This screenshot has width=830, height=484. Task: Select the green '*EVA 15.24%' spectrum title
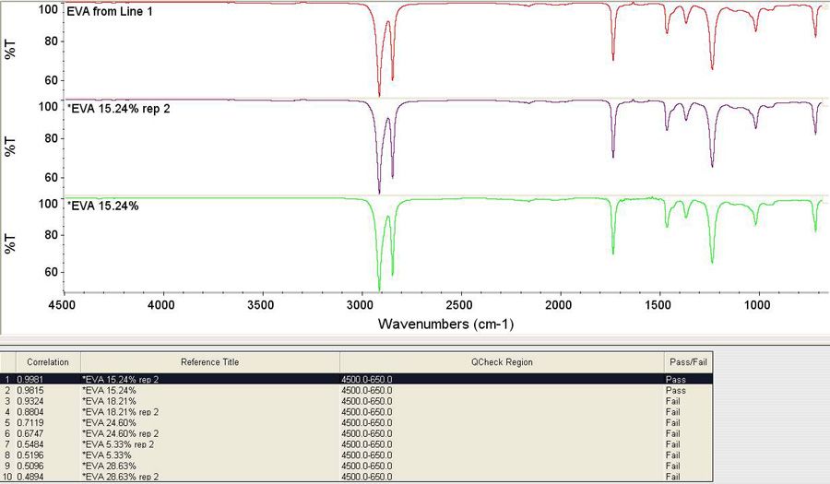click(102, 206)
